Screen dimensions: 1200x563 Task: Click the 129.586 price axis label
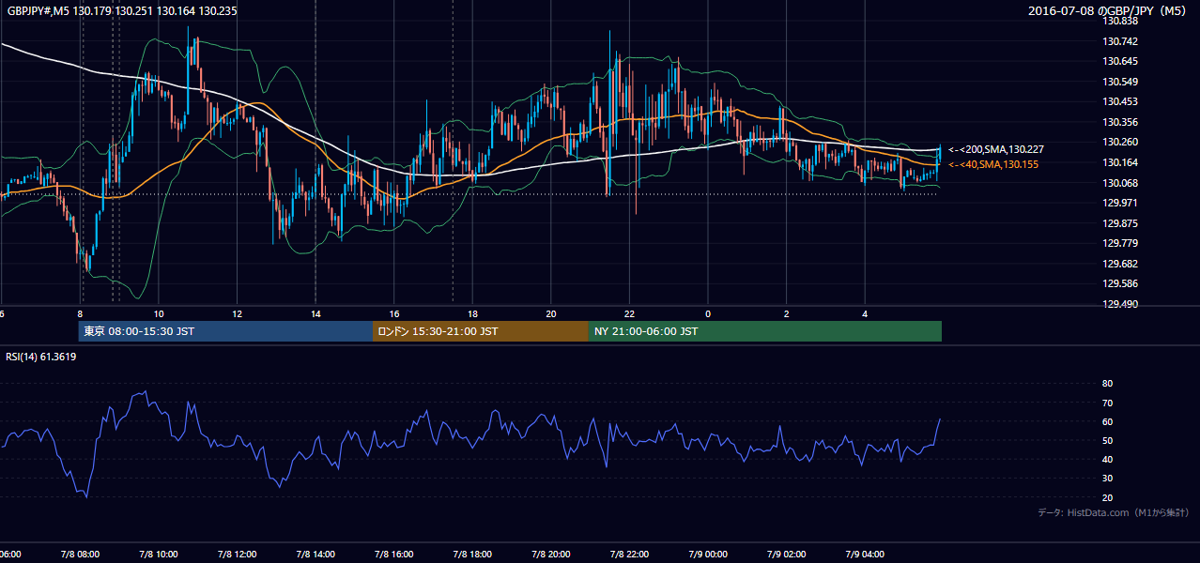coord(1119,283)
